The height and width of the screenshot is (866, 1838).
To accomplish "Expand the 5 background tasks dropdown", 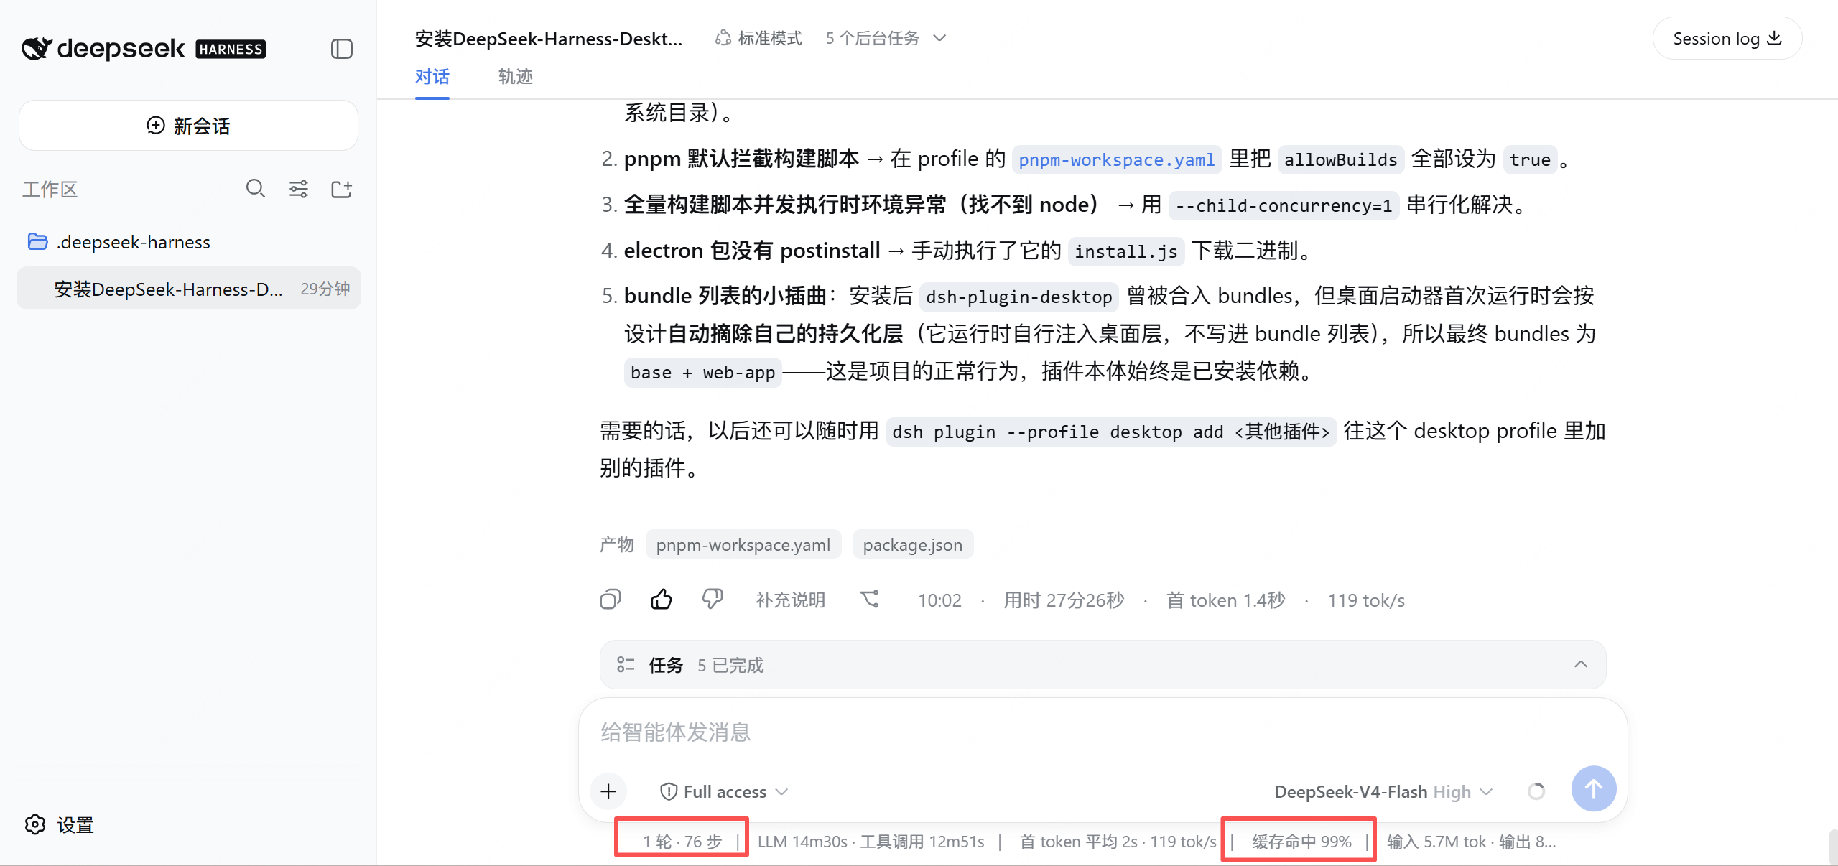I will click(886, 38).
